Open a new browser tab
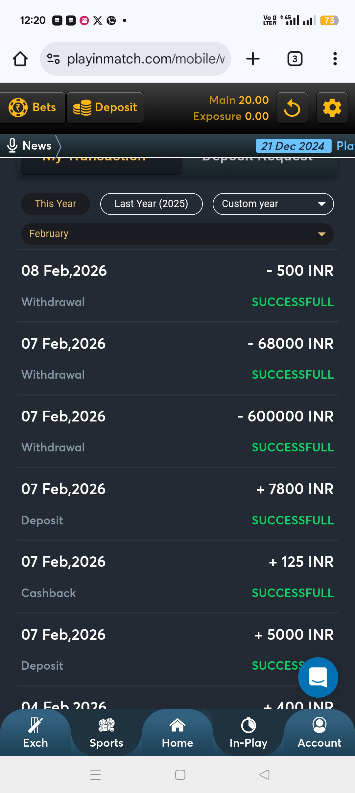This screenshot has width=355, height=793. click(253, 59)
